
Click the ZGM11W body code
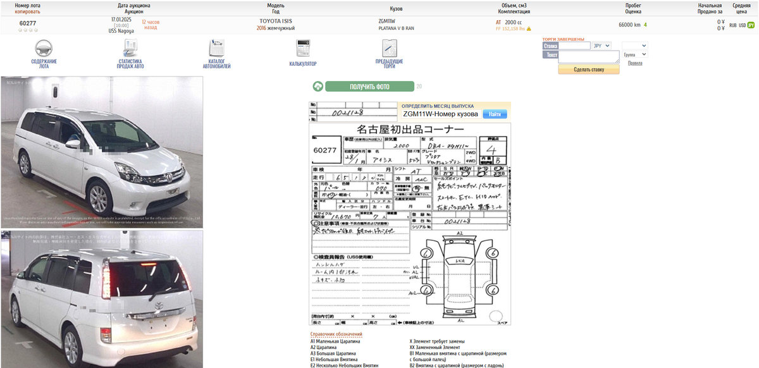pos(386,21)
